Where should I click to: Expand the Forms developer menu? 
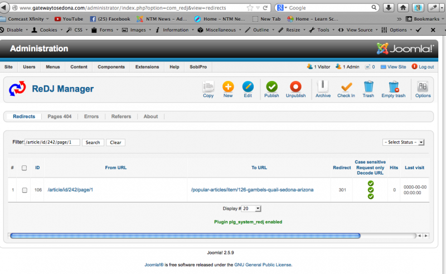point(105,30)
